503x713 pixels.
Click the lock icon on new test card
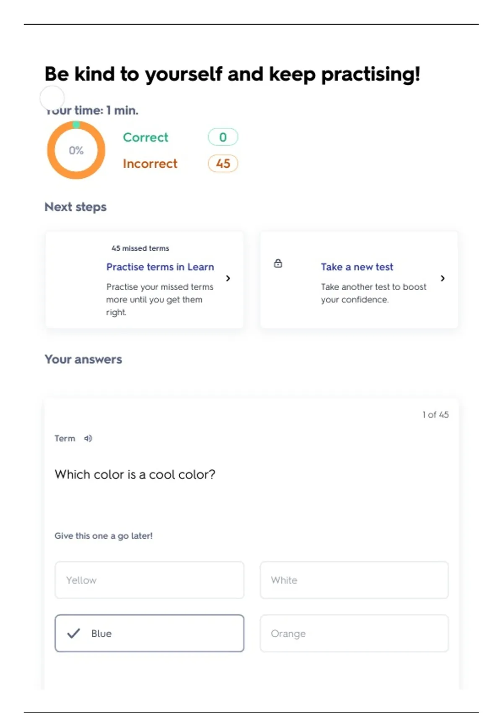(278, 263)
